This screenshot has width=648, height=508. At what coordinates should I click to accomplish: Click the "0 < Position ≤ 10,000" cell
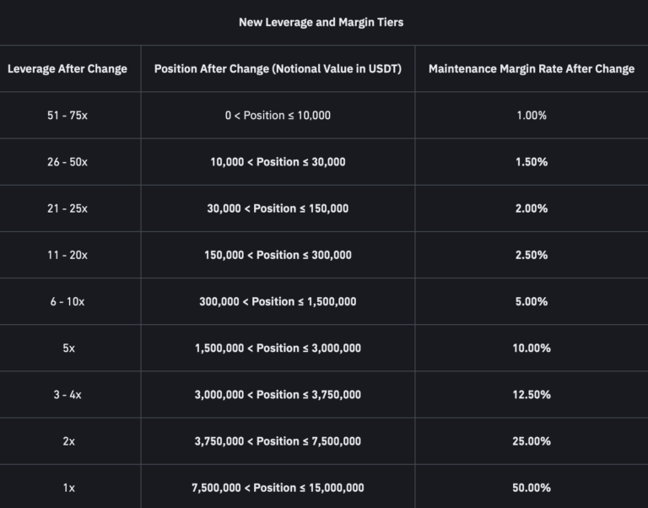278,115
